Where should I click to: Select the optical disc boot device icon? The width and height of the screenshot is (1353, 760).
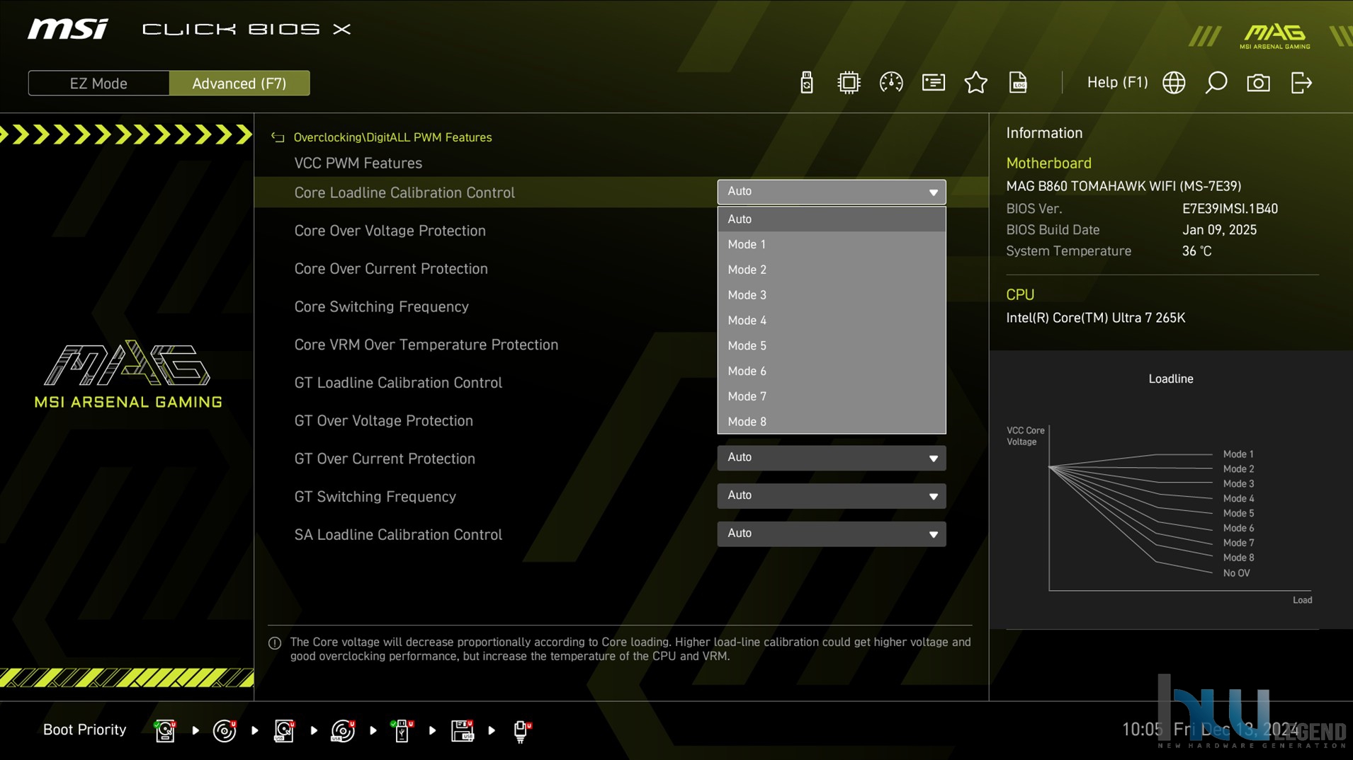point(225,730)
